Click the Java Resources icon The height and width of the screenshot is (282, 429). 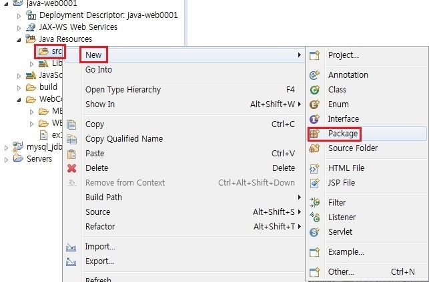31,39
